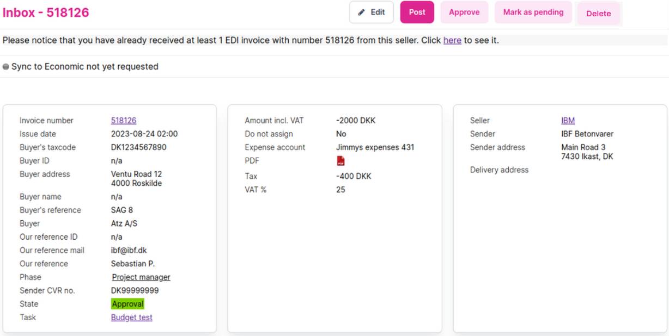Click the buyer's taxcode DK1234567890
The width and height of the screenshot is (669, 336).
click(138, 147)
